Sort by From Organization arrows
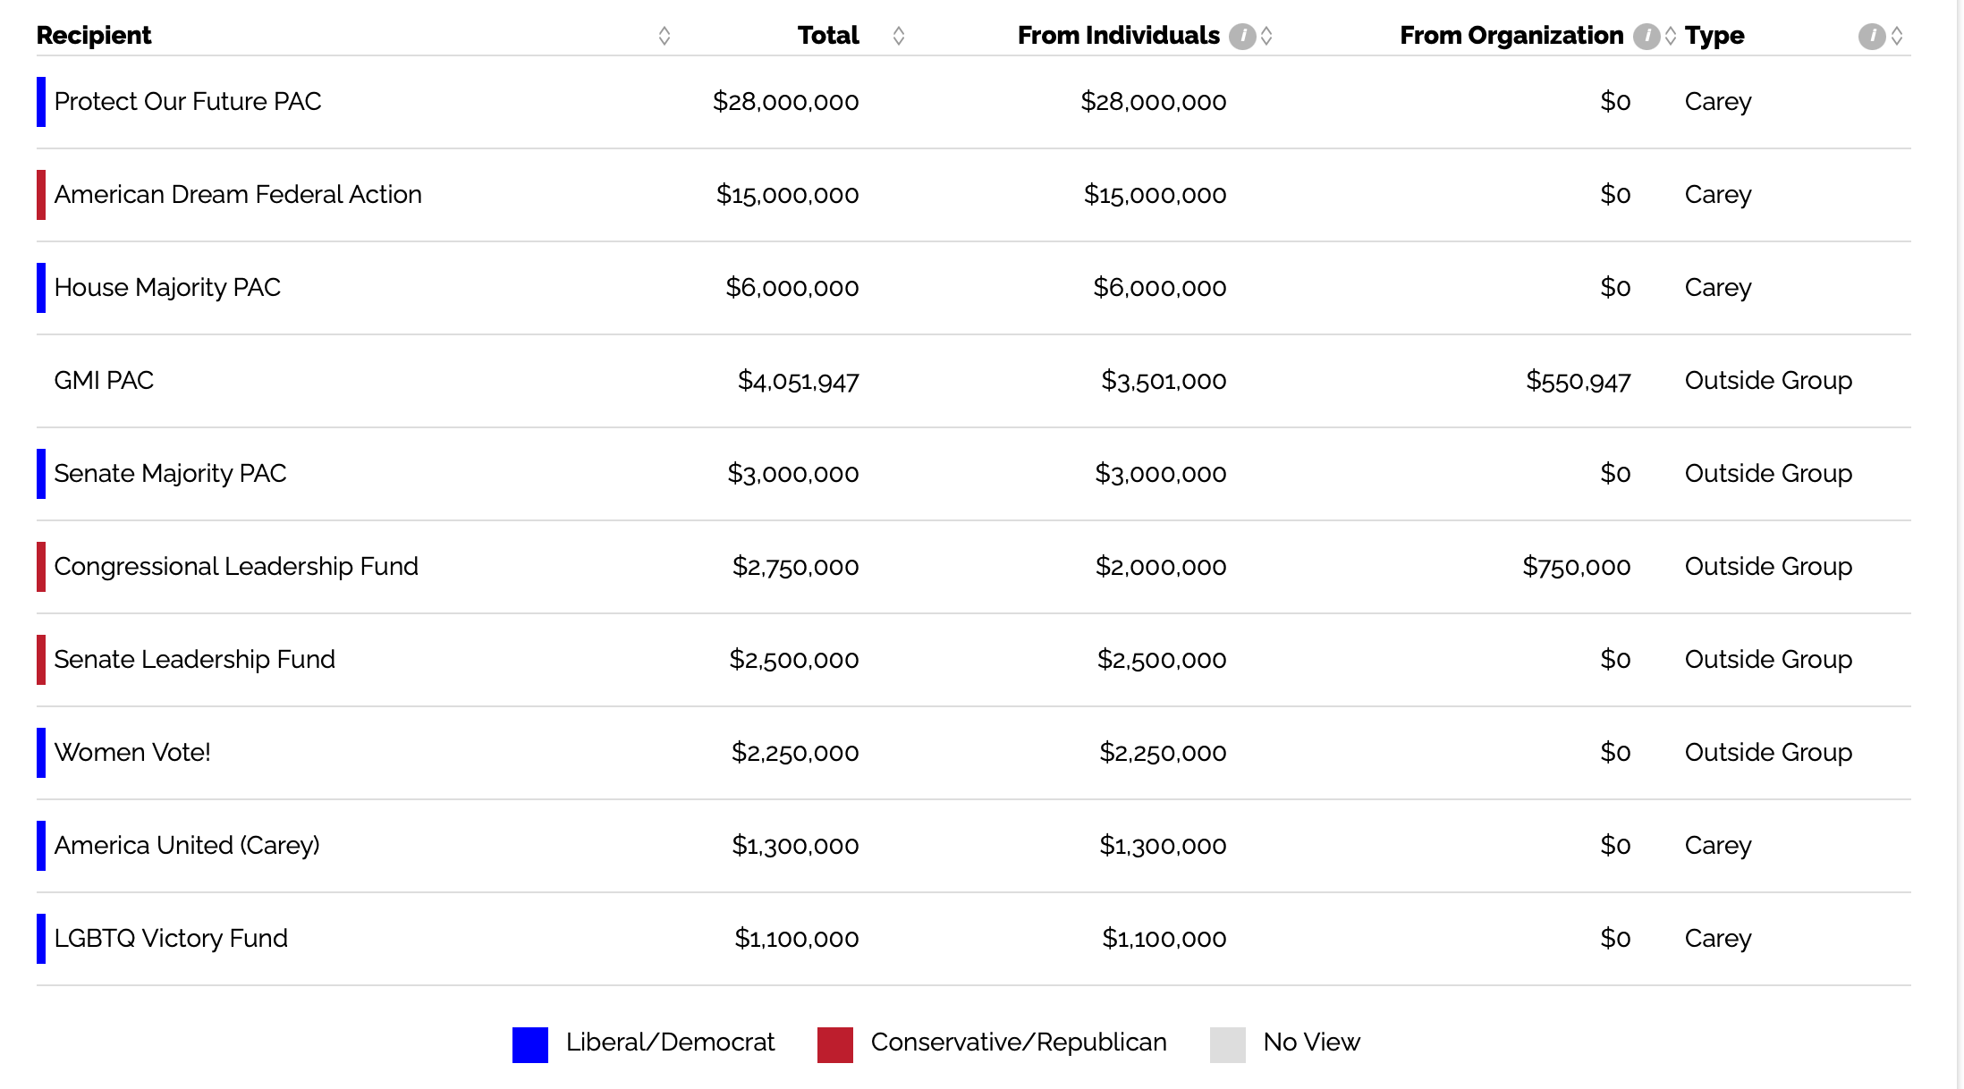The height and width of the screenshot is (1089, 1964). click(x=1671, y=37)
